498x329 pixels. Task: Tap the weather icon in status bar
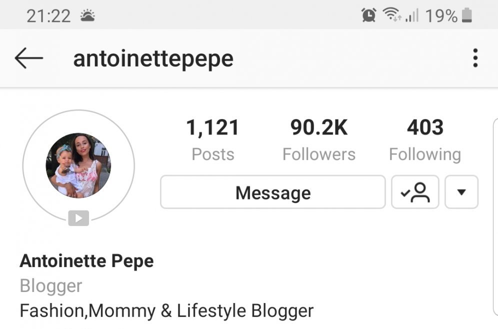coord(87,15)
